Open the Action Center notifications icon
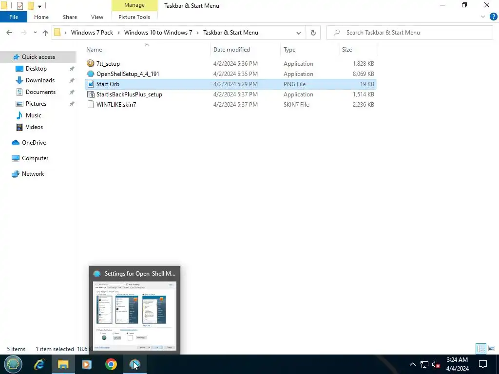The width and height of the screenshot is (499, 374). 483,364
